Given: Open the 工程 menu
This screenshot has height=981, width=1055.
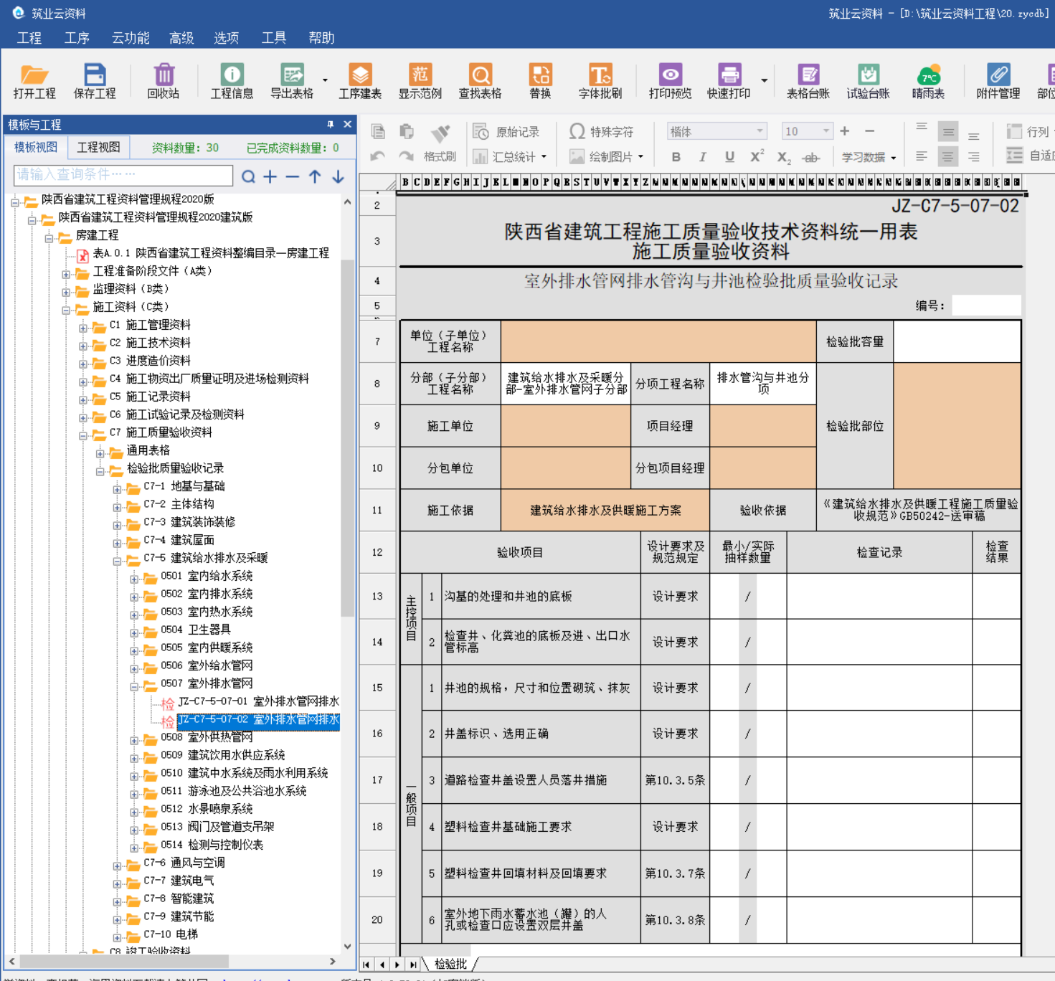Looking at the screenshot, I should click(x=29, y=37).
